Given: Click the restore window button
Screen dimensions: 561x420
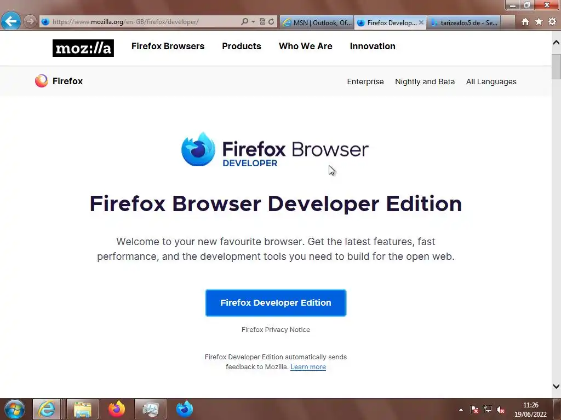Looking at the screenshot, I should 526,5.
